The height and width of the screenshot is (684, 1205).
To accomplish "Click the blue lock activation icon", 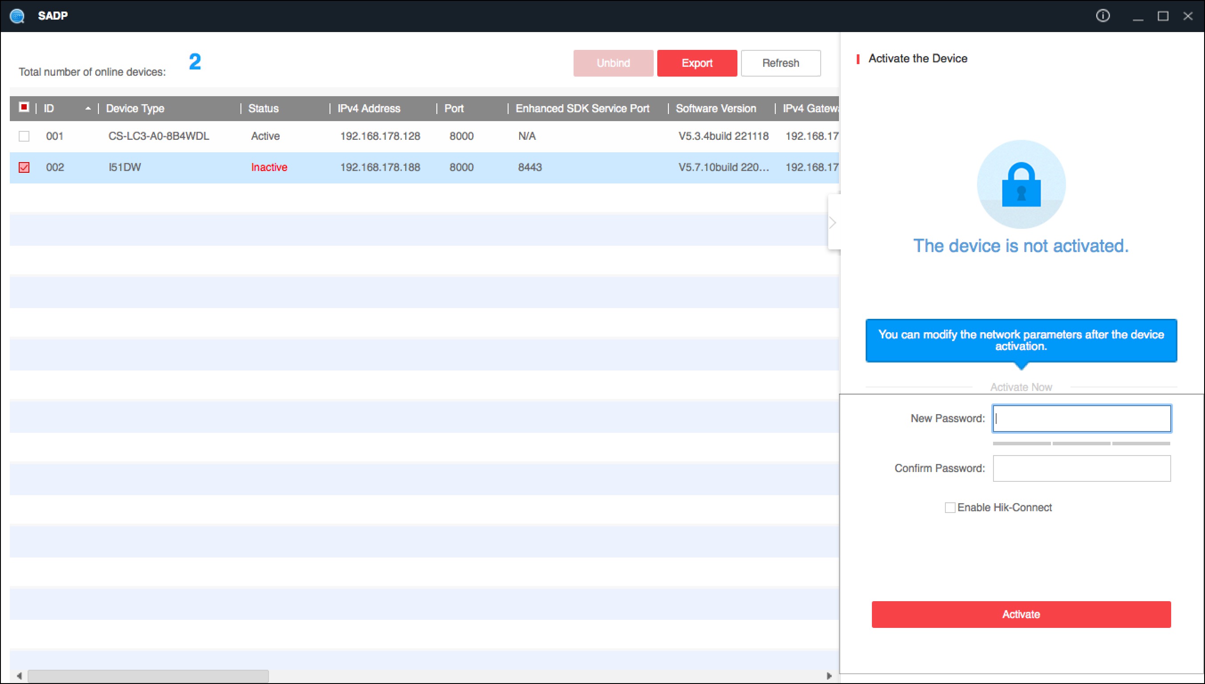I will pos(1021,184).
